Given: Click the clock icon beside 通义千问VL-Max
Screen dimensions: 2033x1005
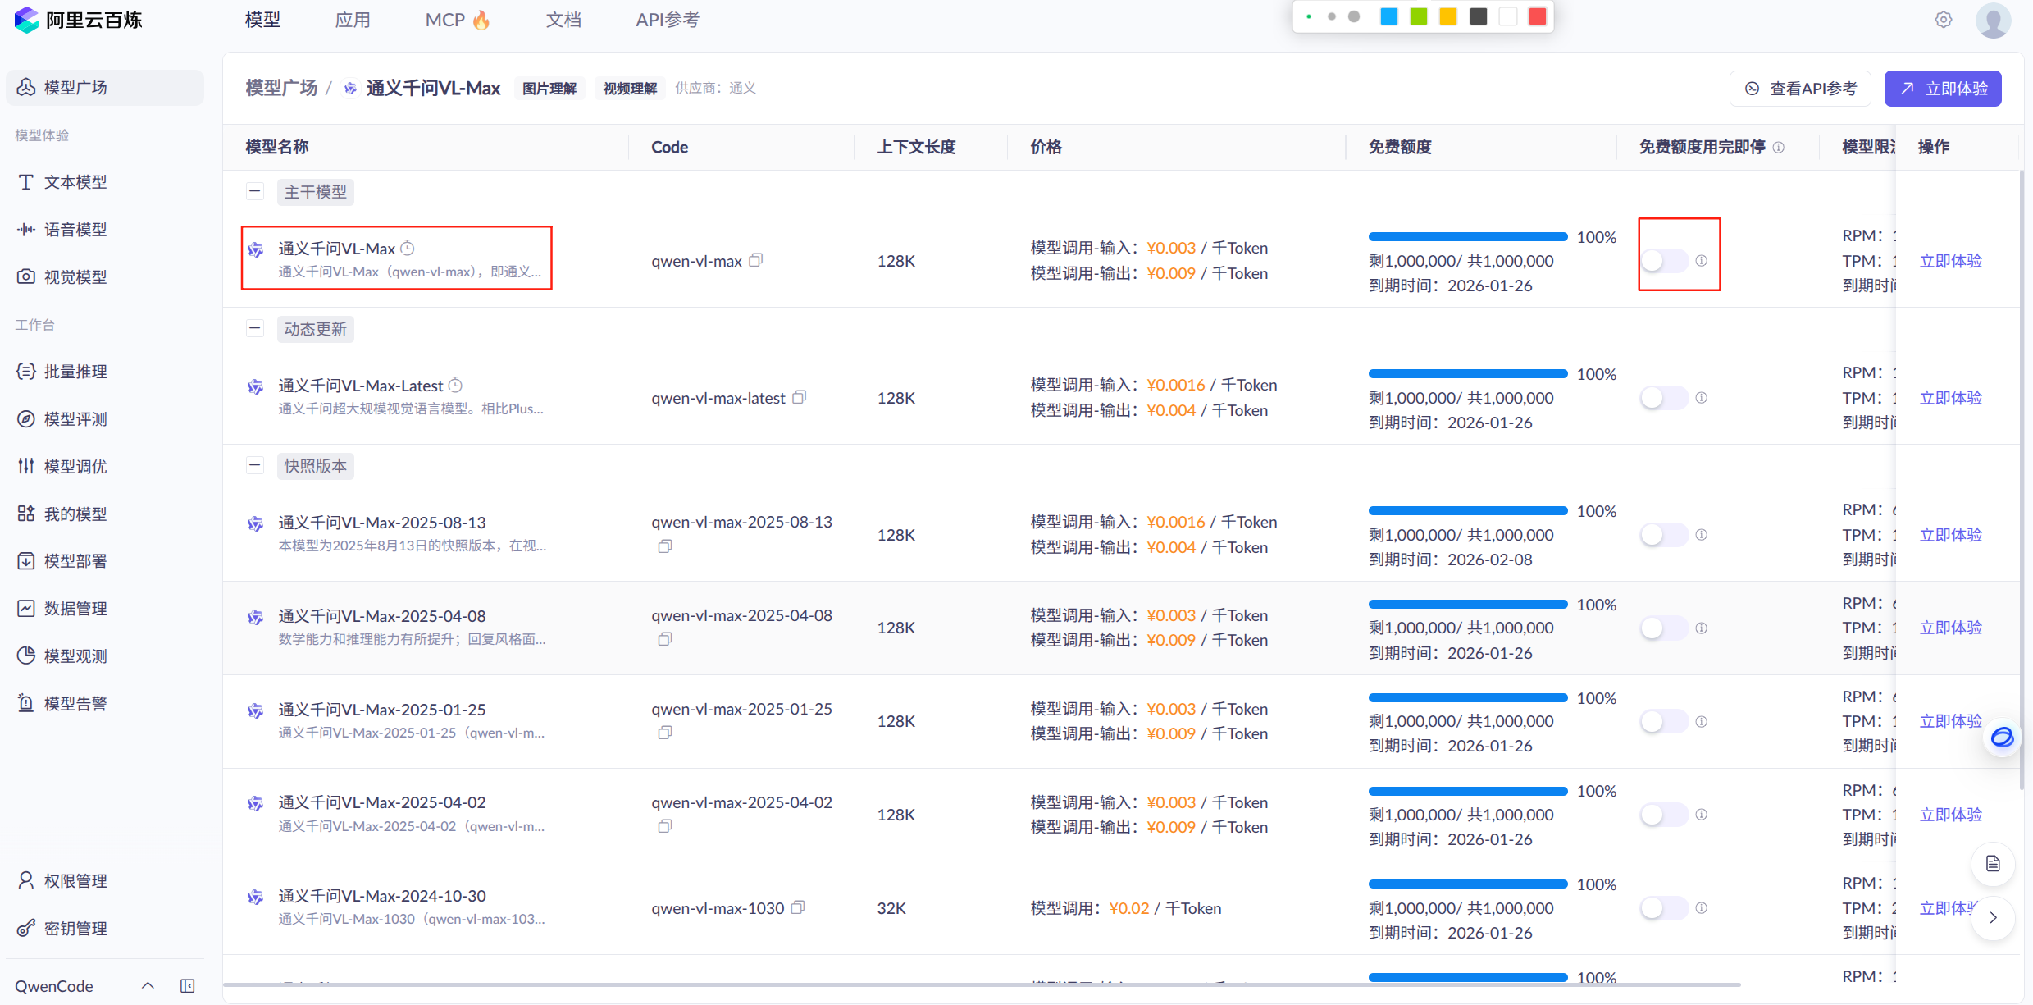Looking at the screenshot, I should [408, 248].
